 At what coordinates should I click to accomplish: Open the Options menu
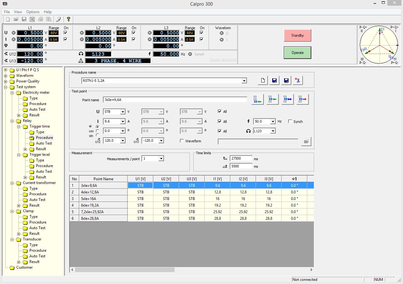[33, 12]
